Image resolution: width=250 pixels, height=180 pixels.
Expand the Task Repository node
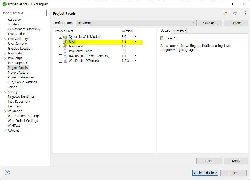pyautogui.click(x=5, y=102)
